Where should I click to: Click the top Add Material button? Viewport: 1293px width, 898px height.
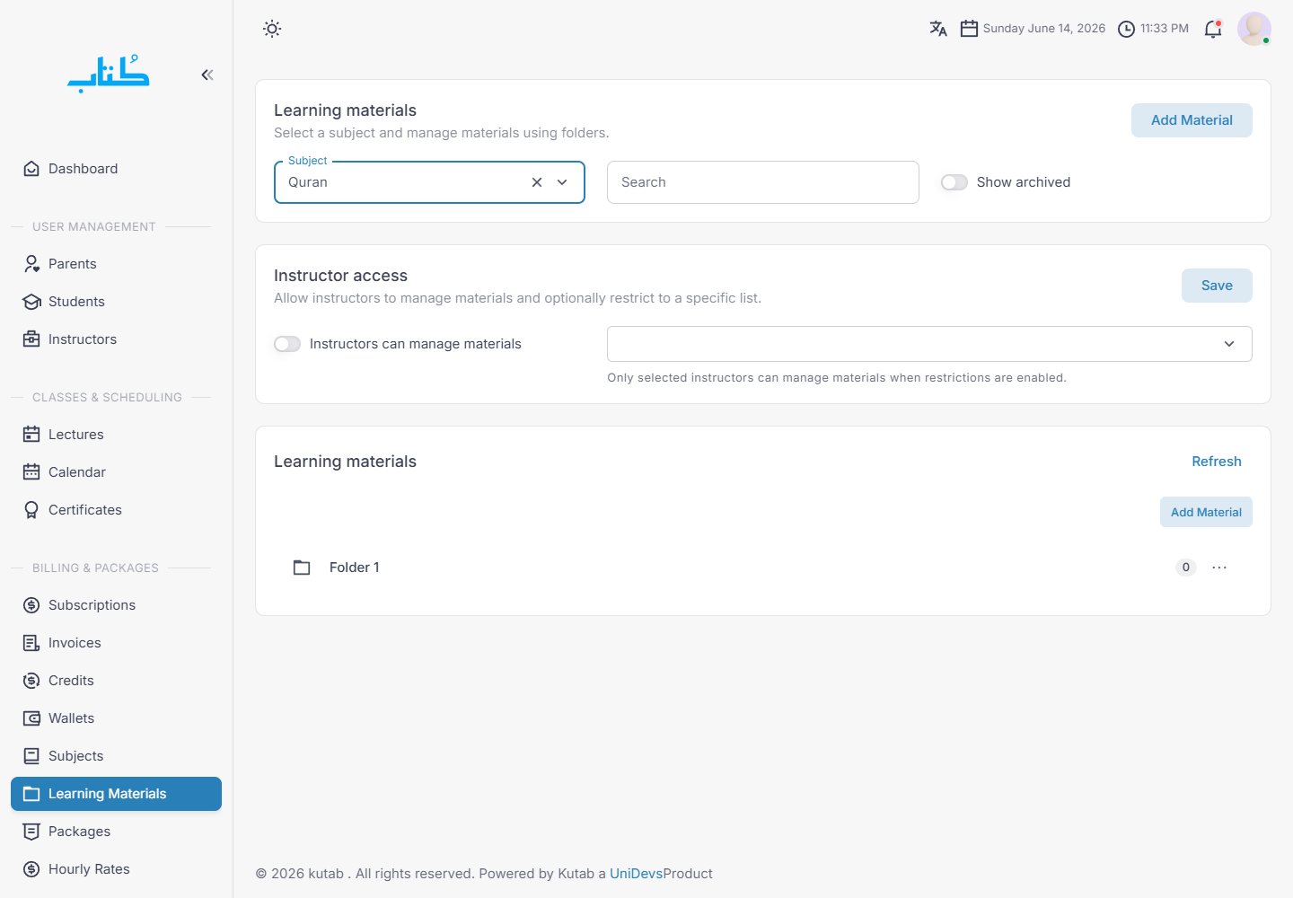coord(1192,120)
